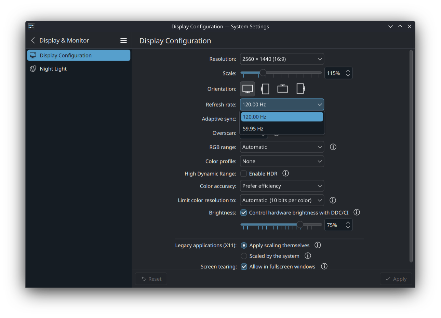
Task: Open Night Light settings page
Action: pyautogui.click(x=79, y=69)
